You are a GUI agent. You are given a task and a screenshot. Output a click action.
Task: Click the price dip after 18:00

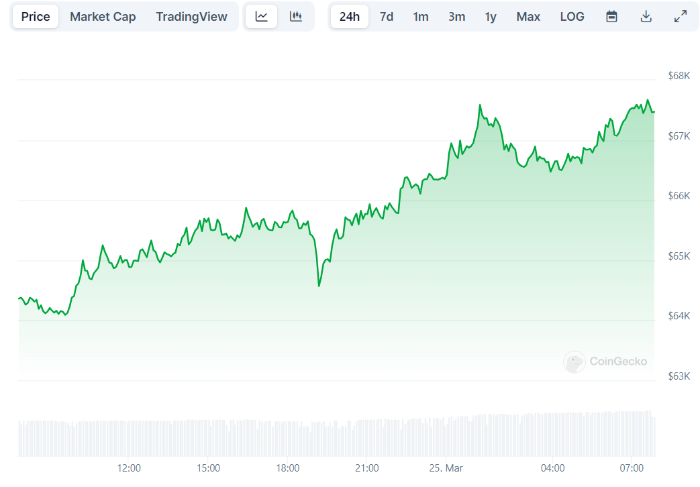(319, 286)
